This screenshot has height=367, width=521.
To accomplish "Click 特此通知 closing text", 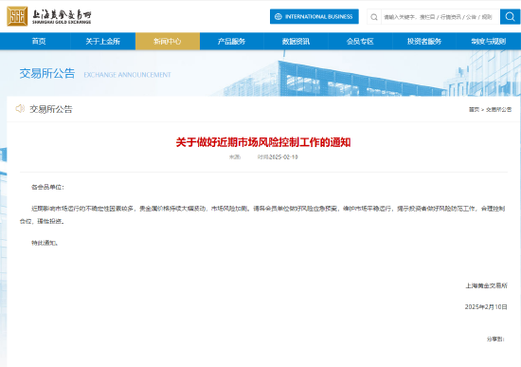I will pos(45,243).
